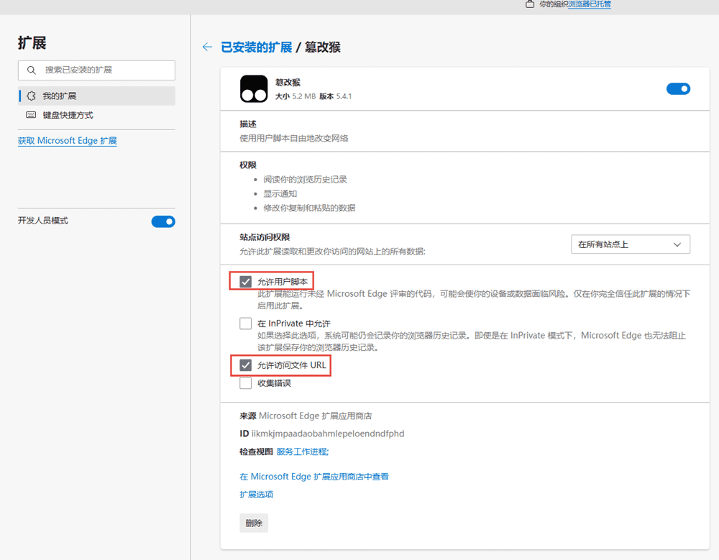719x560 pixels.
Task: Inspect the 服务工作进程 view link
Action: [x=302, y=451]
